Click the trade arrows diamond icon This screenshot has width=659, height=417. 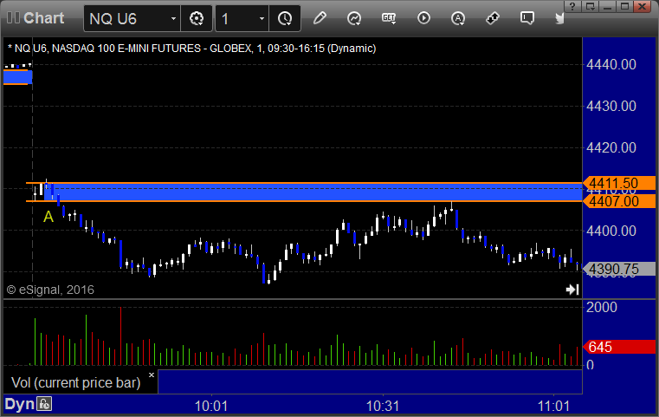coord(492,18)
